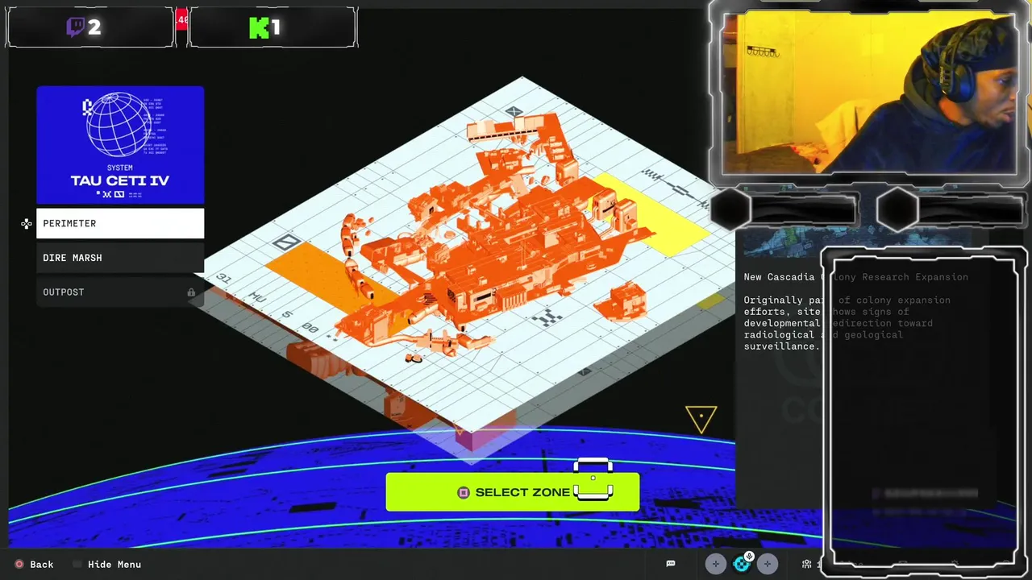Click the d-pad icon beside PERIMETER
The width and height of the screenshot is (1032, 580).
pyautogui.click(x=27, y=223)
